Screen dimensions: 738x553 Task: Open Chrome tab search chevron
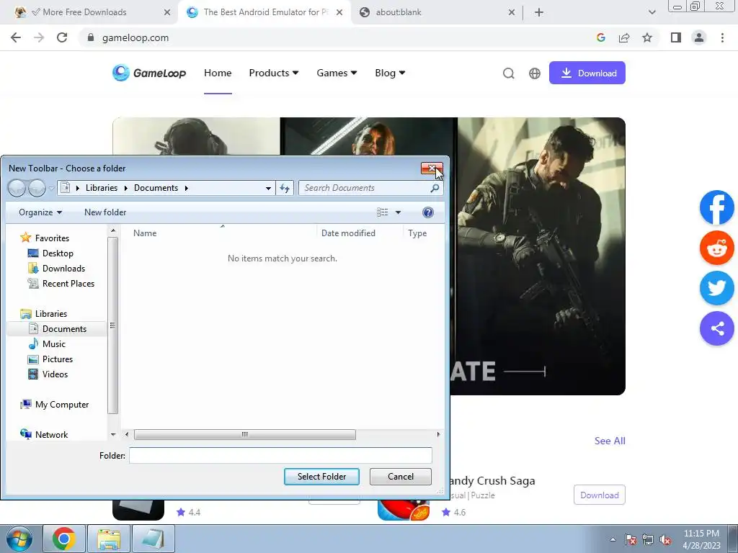click(652, 12)
